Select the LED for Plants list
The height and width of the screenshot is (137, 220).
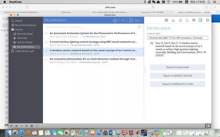[23, 42]
